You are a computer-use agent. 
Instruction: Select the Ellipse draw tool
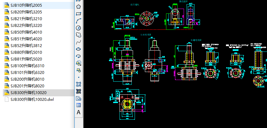pos(79,49)
